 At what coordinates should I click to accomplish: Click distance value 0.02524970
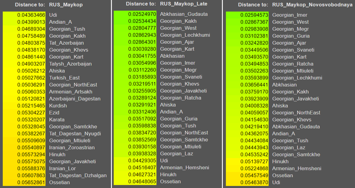[142, 14]
